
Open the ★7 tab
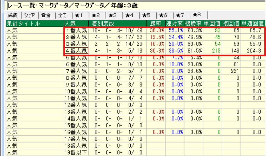coord(181,16)
